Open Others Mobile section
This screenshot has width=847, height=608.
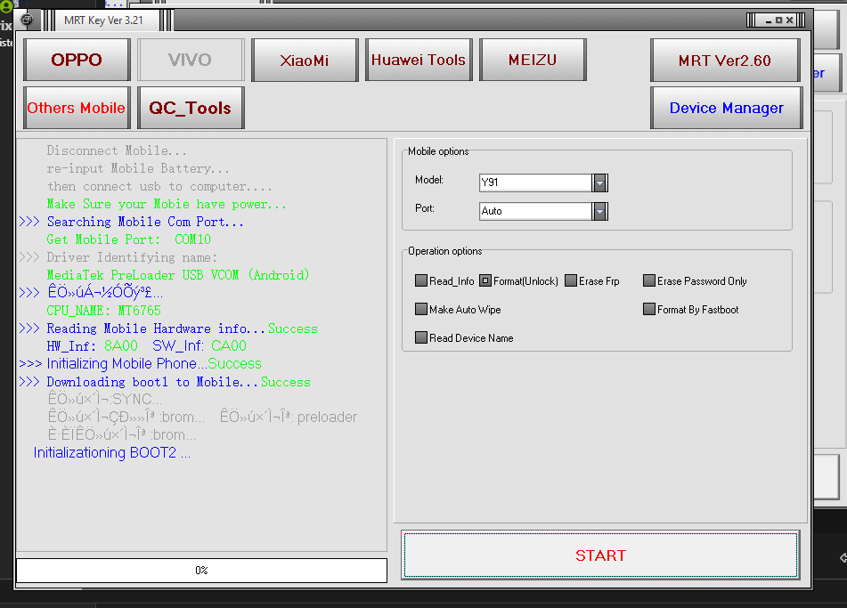(77, 108)
